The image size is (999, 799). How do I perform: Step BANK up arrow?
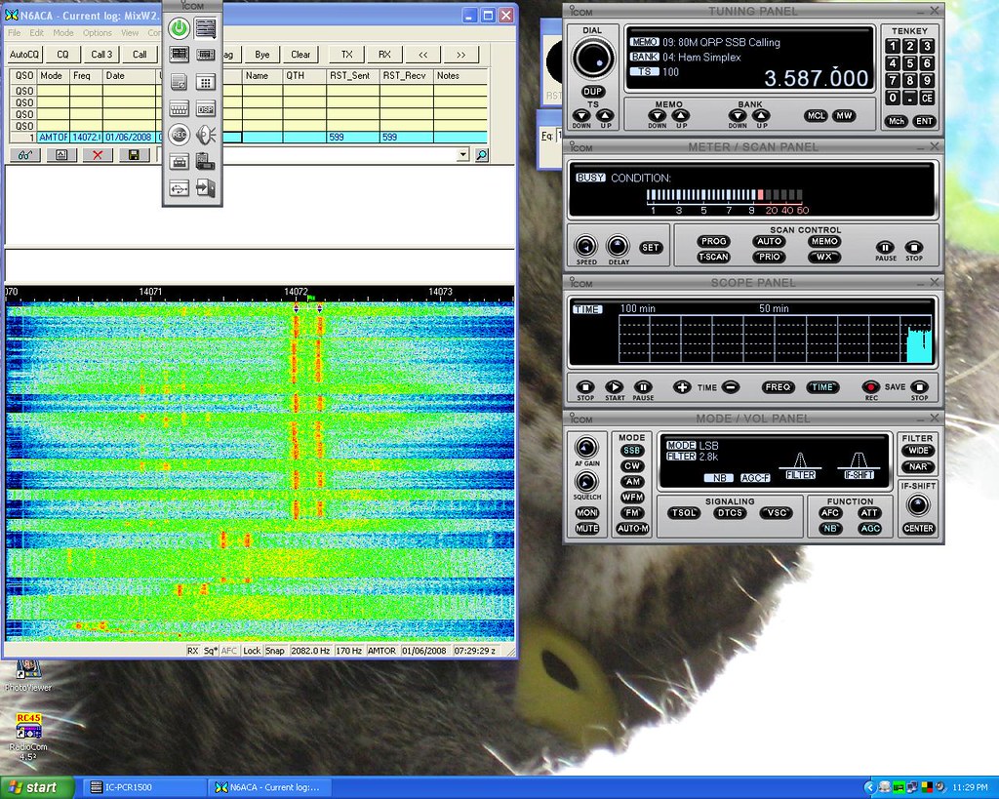pos(761,116)
